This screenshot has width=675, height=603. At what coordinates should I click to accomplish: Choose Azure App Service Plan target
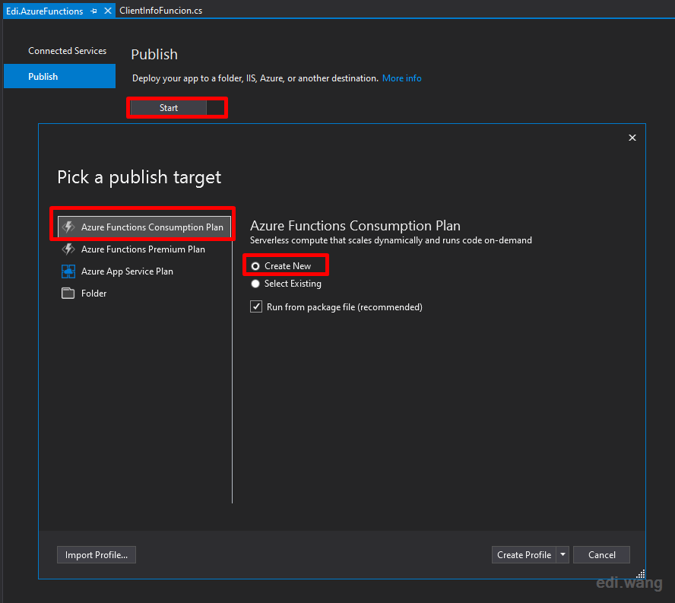click(144, 271)
